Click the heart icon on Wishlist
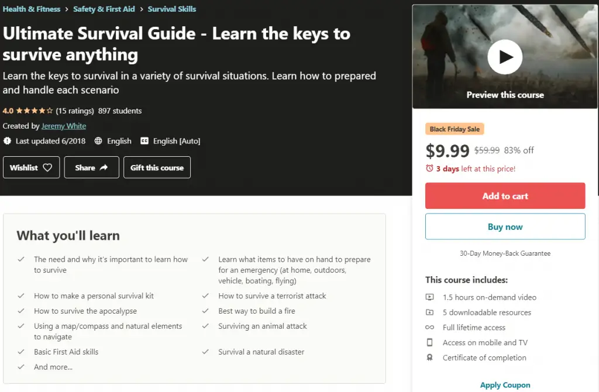 coord(47,167)
